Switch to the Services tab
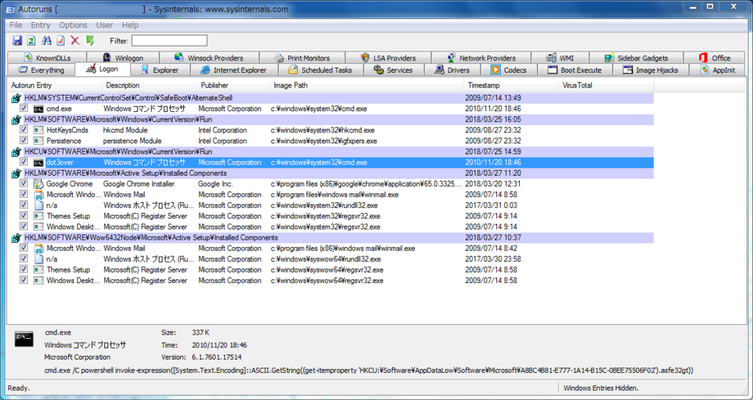The height and width of the screenshot is (400, 753). pyautogui.click(x=393, y=70)
